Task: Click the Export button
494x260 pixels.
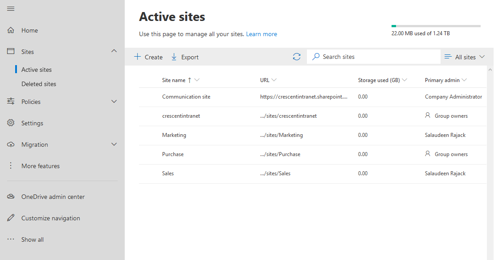Action: 184,57
